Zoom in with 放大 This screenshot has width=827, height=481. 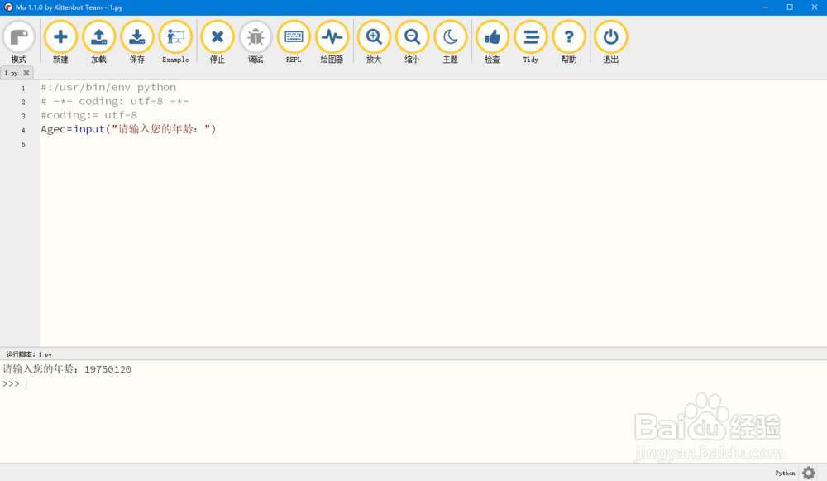tap(374, 42)
